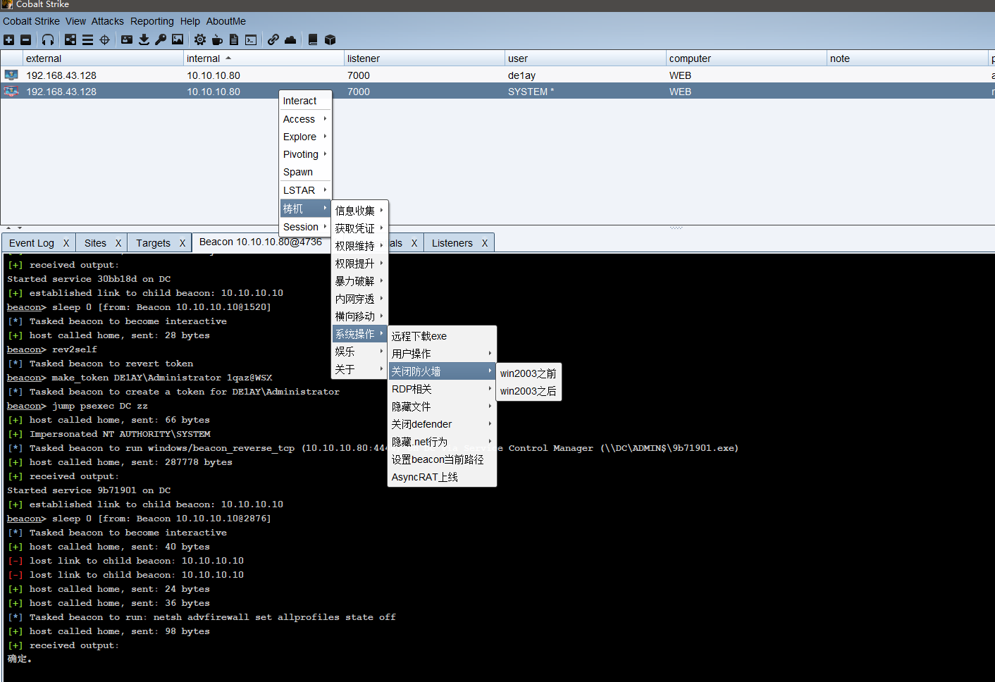Image resolution: width=995 pixels, height=682 pixels.
Task: Click 设置beacon当前路径 entry
Action: pos(442,459)
